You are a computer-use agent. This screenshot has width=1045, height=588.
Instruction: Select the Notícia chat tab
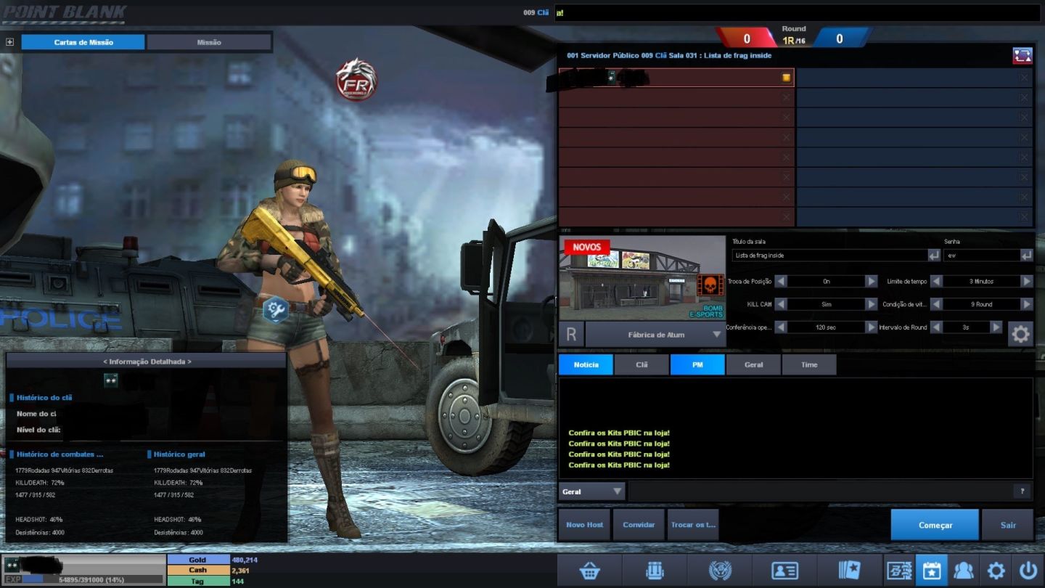[586, 364]
